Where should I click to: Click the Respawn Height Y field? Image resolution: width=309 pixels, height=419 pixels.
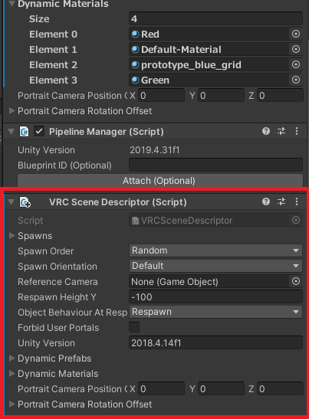pos(215,297)
